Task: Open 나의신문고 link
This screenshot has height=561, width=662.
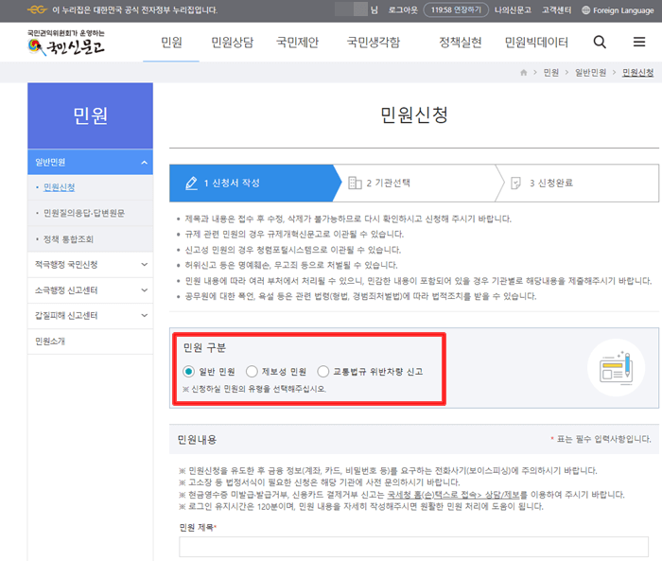Action: click(513, 10)
